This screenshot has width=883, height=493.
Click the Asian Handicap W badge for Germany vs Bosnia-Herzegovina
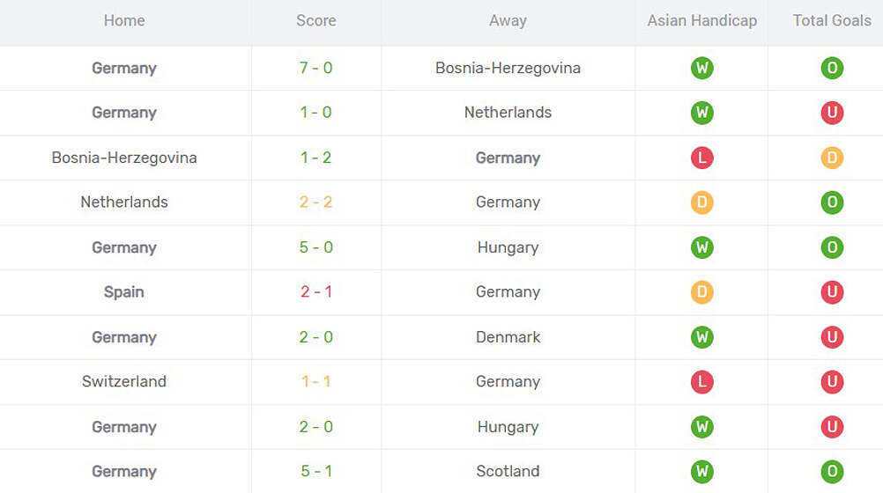click(701, 68)
